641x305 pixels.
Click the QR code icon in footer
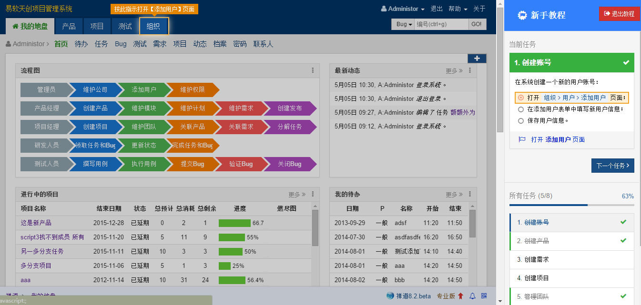[x=484, y=296]
